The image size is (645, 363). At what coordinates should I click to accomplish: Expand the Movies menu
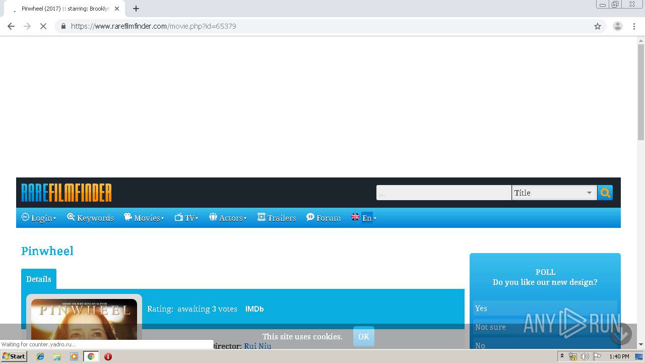coord(144,218)
